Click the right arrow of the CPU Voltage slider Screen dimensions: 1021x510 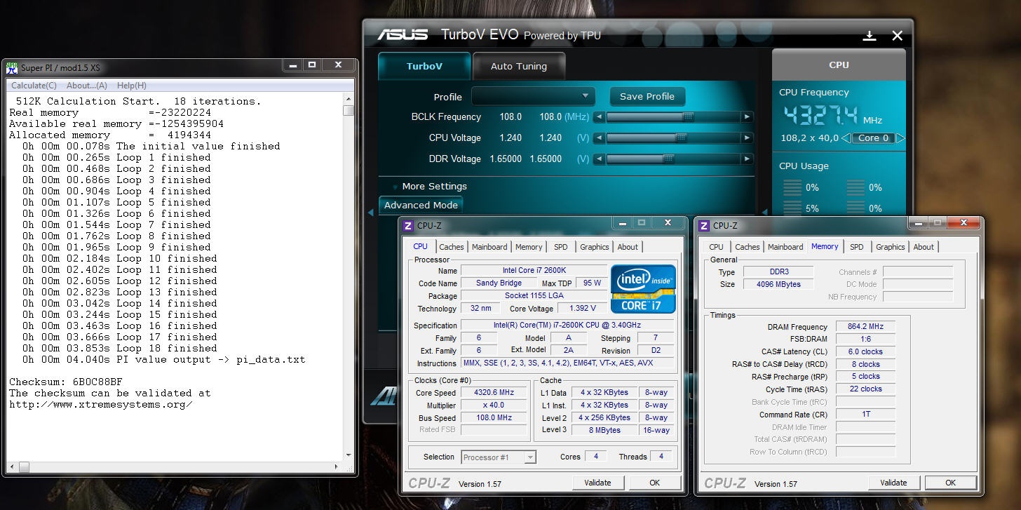click(747, 138)
